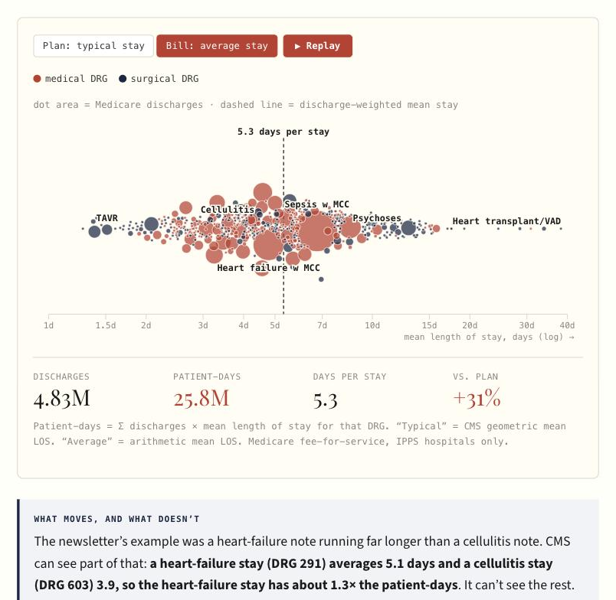Click the '5.3 days per stay' marker label
The image size is (616, 600).
[283, 132]
